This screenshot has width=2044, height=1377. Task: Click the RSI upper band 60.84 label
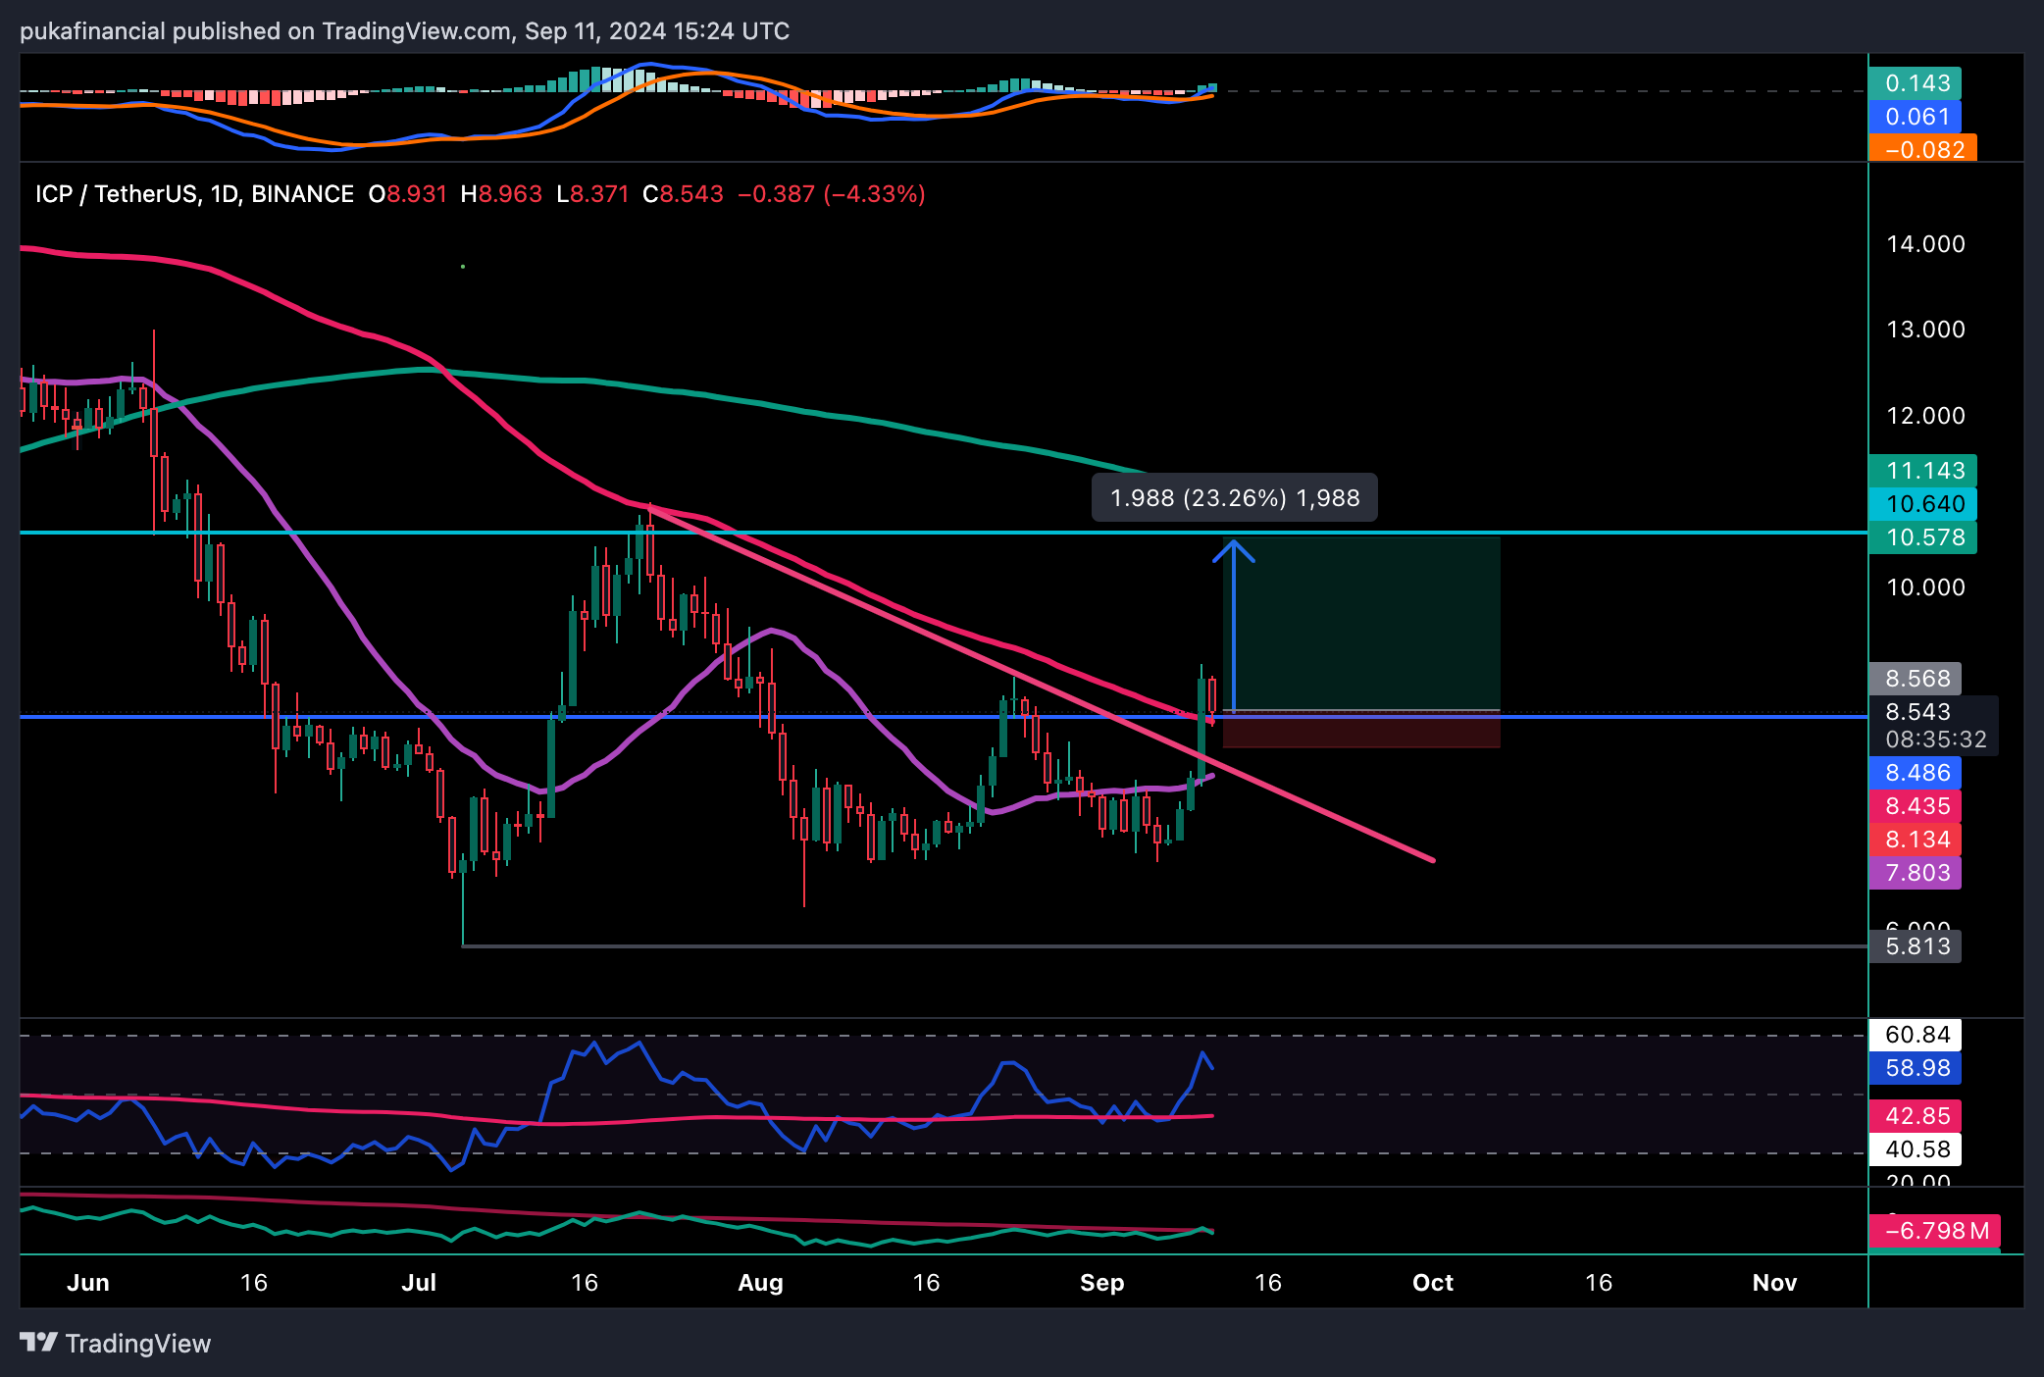point(1916,1035)
